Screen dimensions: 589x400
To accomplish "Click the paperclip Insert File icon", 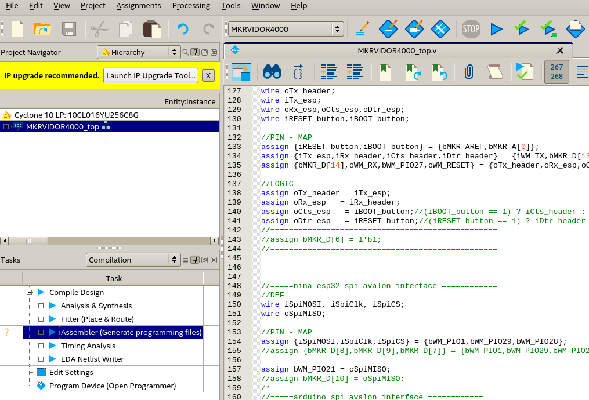I will pos(469,72).
